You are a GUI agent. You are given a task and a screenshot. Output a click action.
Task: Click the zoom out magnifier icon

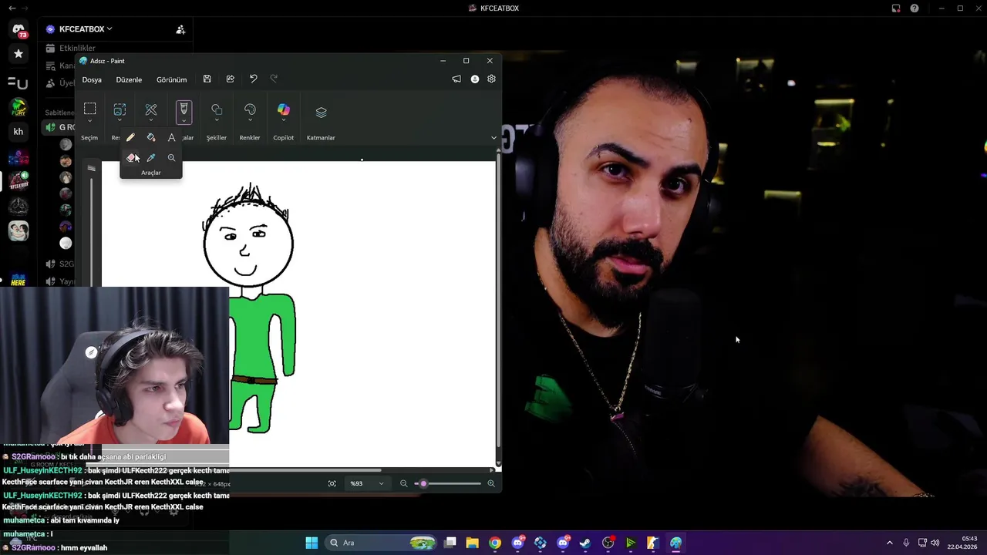click(403, 483)
